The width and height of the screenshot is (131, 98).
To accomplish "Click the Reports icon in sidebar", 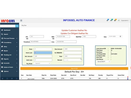I will [x=2, y=59].
